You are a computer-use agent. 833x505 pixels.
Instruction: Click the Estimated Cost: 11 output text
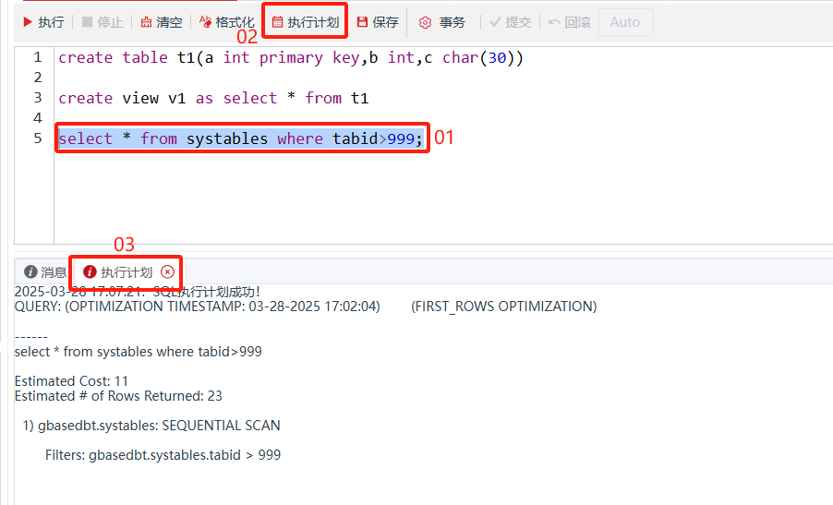pos(72,381)
